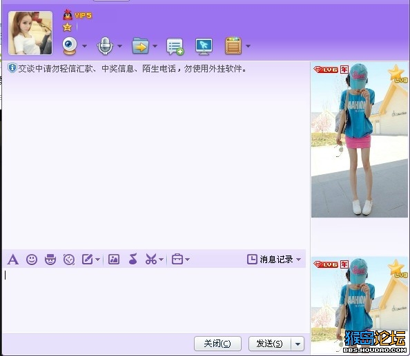Screen dimensions: 410x356
Task: Click the lower QQ show avatar image
Action: (360, 305)
